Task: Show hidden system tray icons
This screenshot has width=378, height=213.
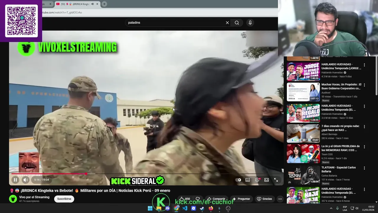Action: (331, 208)
